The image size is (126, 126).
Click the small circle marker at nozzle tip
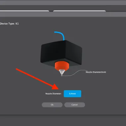[x=61, y=76]
